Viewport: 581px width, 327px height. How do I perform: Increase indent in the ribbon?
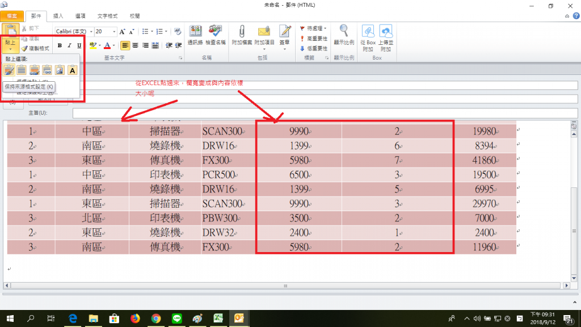tap(178, 45)
